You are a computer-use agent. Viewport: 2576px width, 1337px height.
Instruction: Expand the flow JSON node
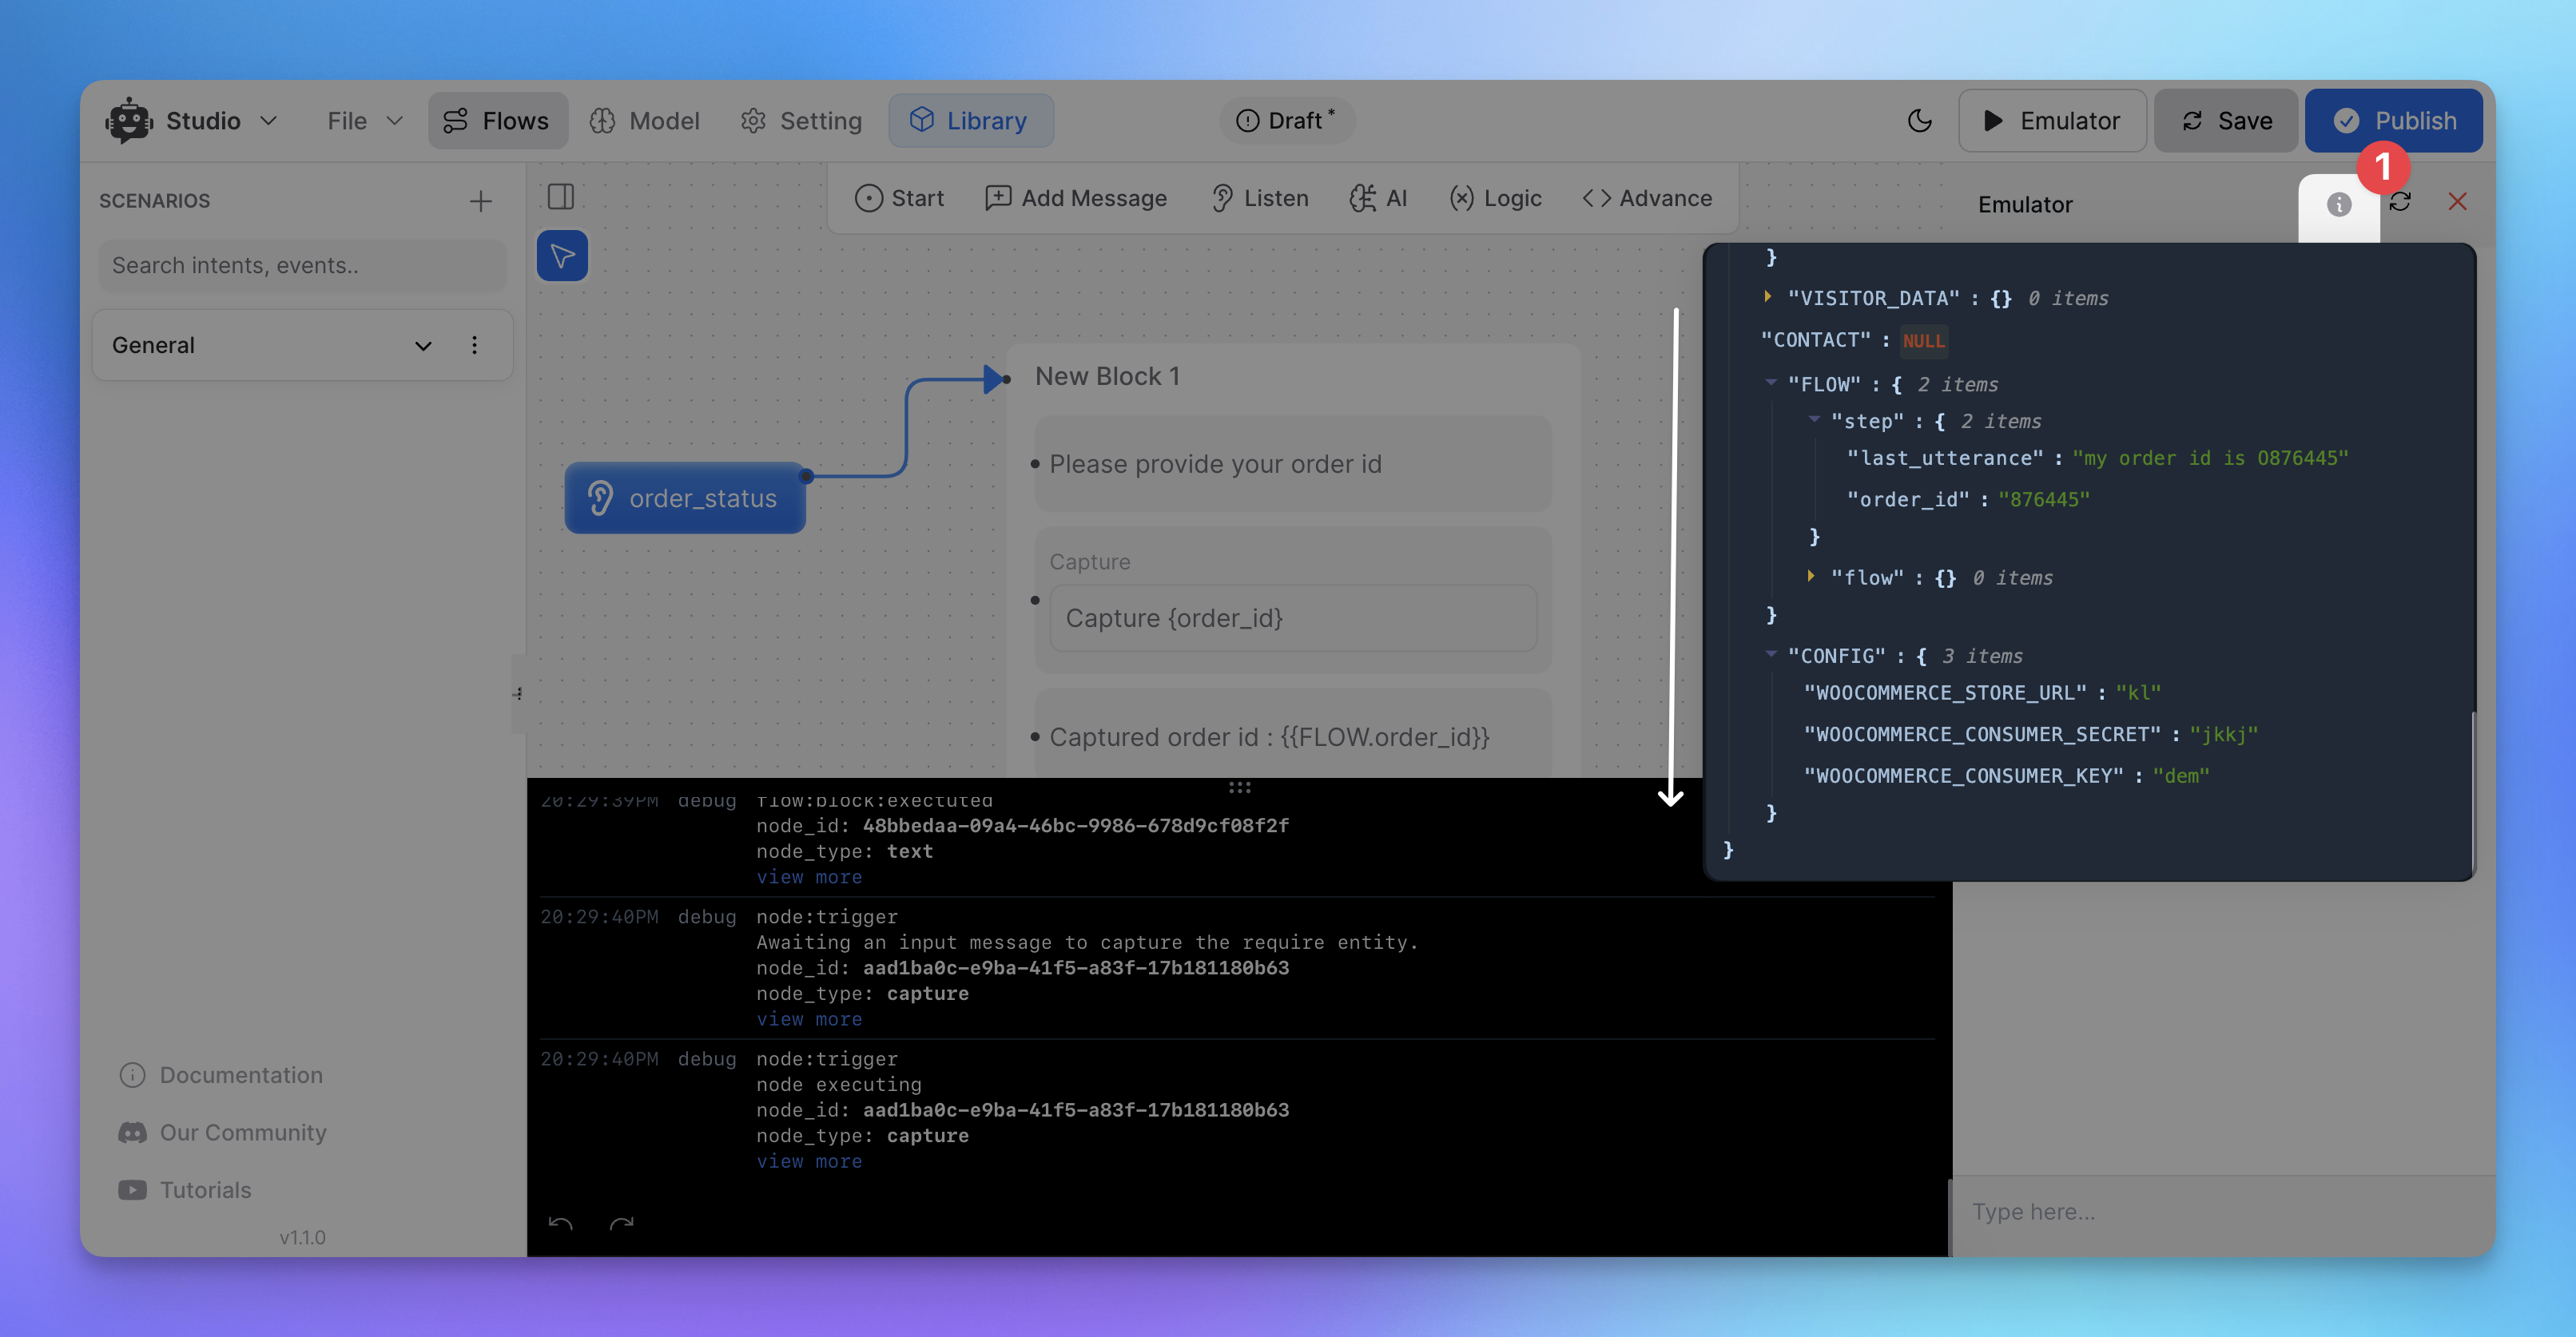pos(1811,577)
